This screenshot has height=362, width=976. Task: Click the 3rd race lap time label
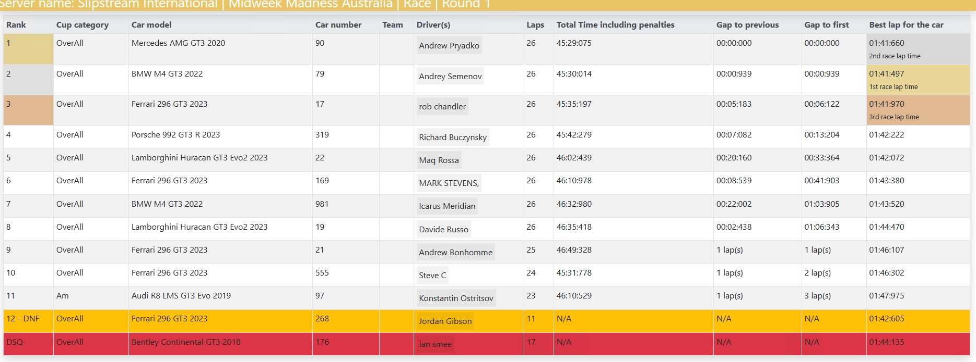[894, 117]
